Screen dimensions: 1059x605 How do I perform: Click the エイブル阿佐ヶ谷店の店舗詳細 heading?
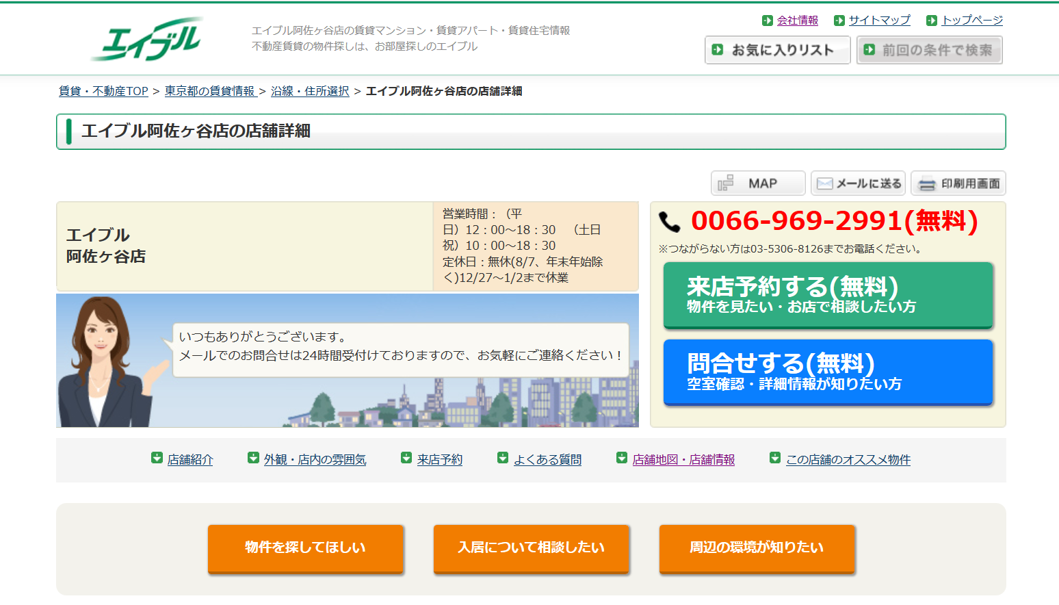click(x=196, y=131)
